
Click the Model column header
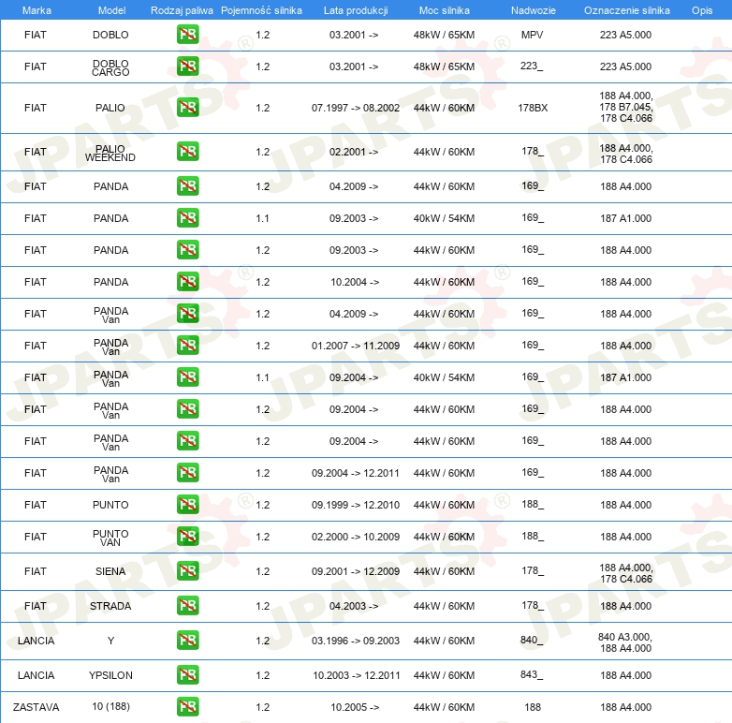(111, 10)
